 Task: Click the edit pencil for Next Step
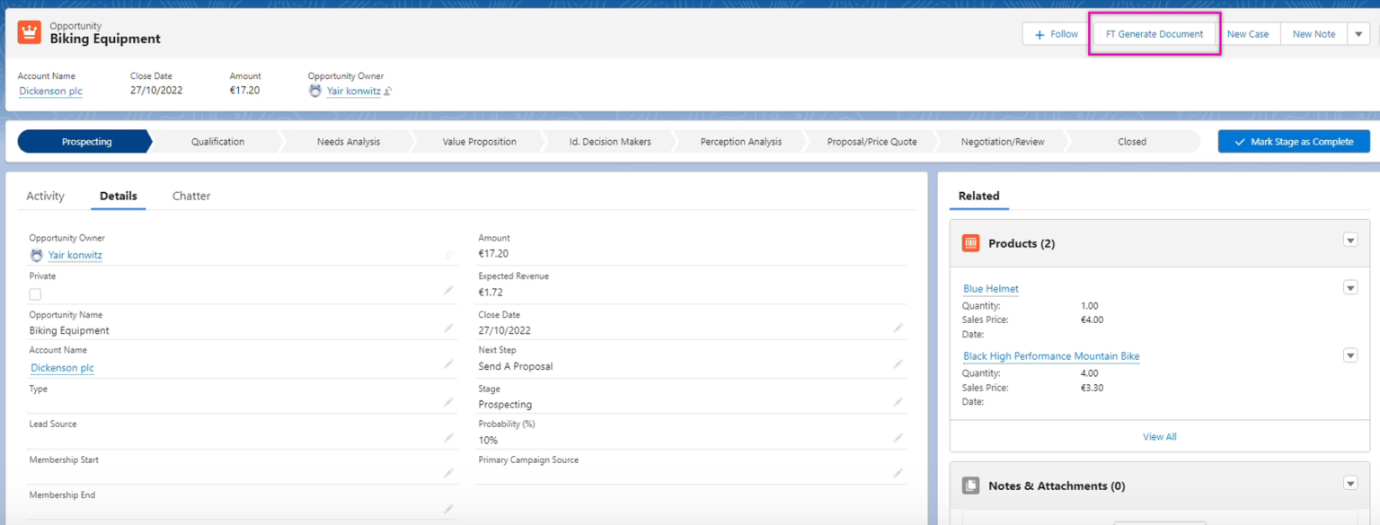coord(897,363)
